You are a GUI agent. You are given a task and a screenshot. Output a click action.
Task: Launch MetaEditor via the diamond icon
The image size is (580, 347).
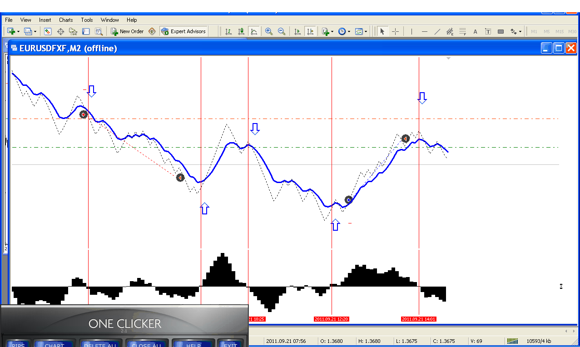coord(152,31)
